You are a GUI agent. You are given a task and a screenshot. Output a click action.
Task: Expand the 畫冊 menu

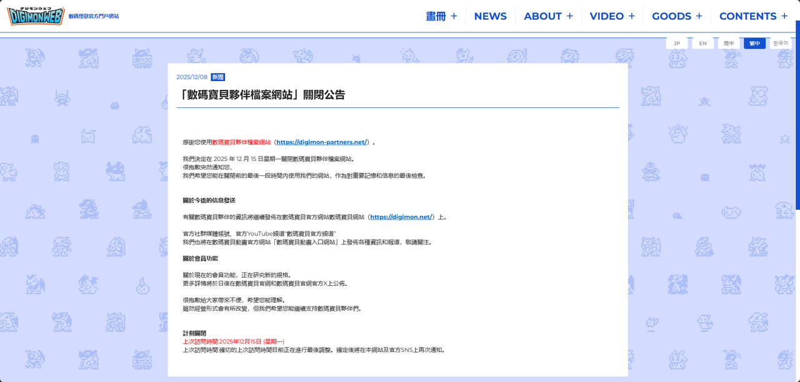tap(441, 16)
